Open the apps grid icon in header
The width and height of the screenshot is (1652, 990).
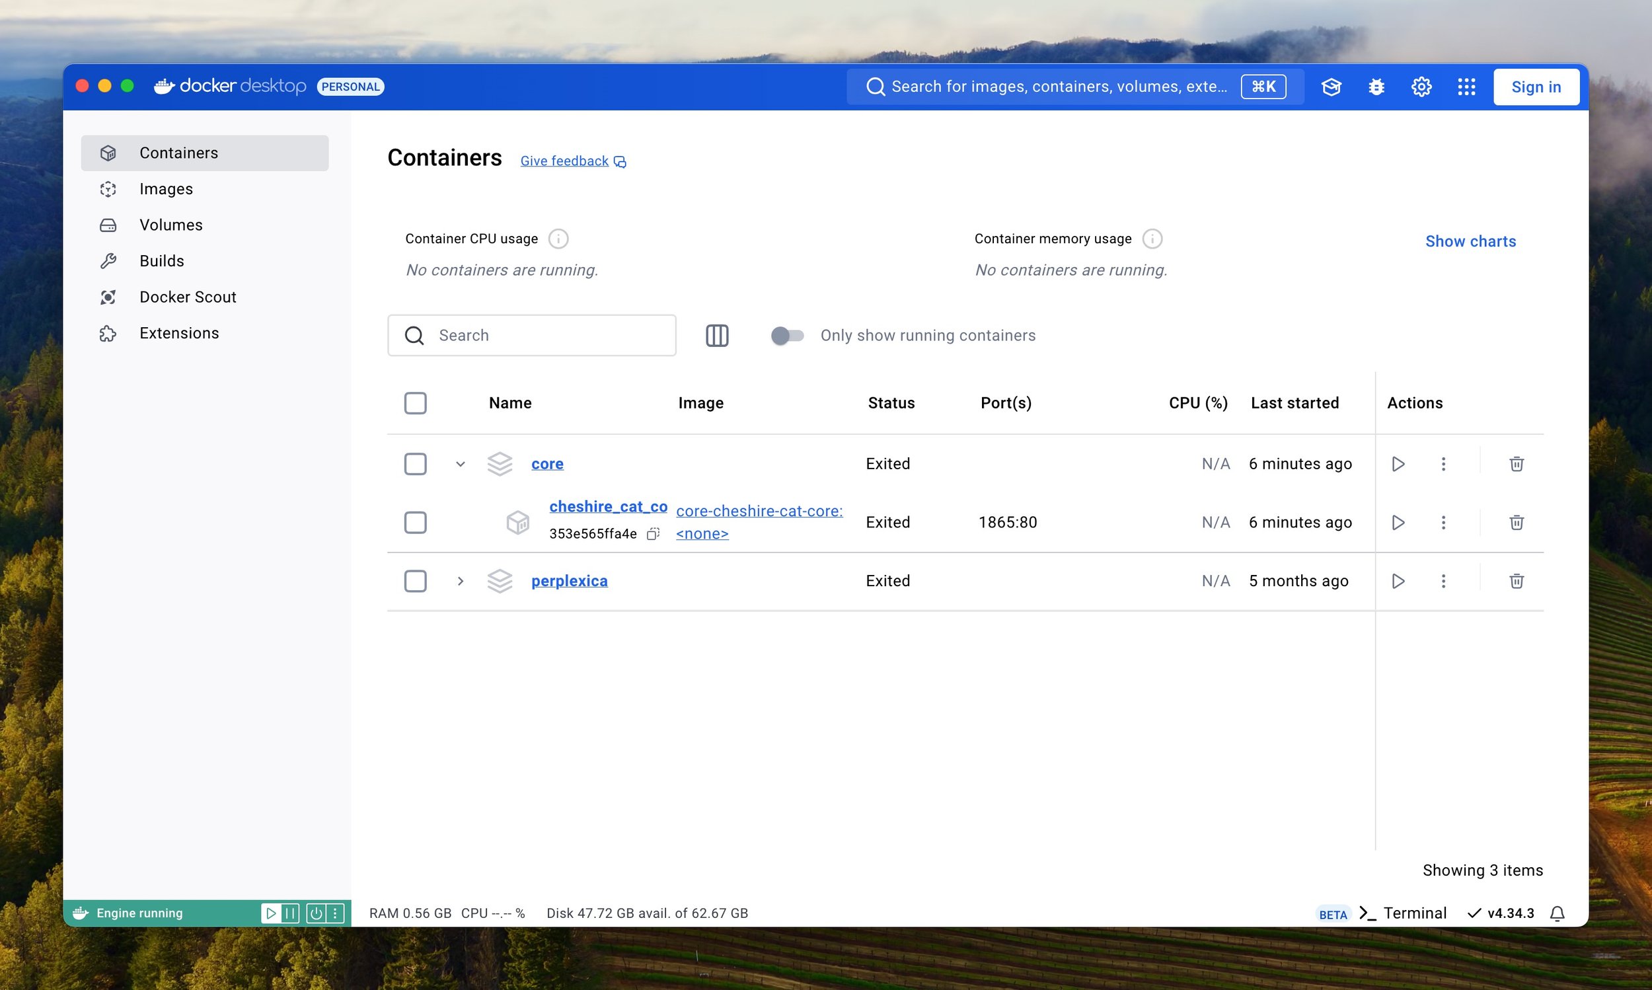pos(1466,87)
